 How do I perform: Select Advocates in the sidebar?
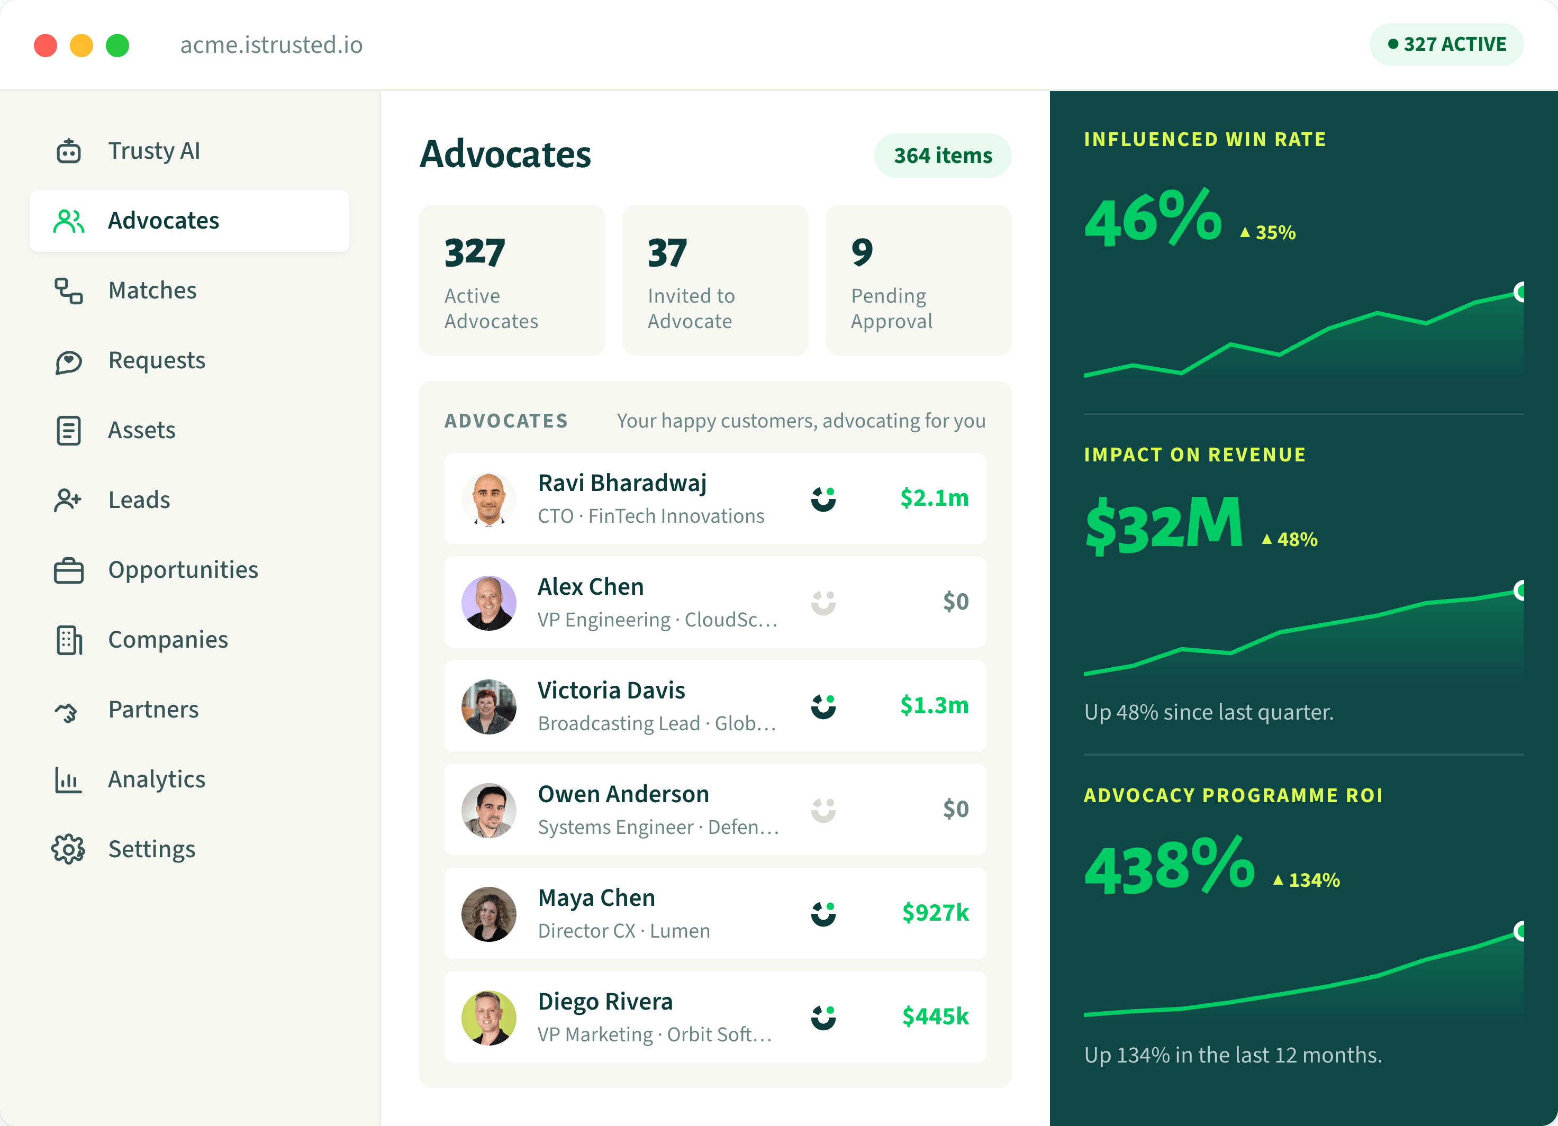pyautogui.click(x=189, y=221)
